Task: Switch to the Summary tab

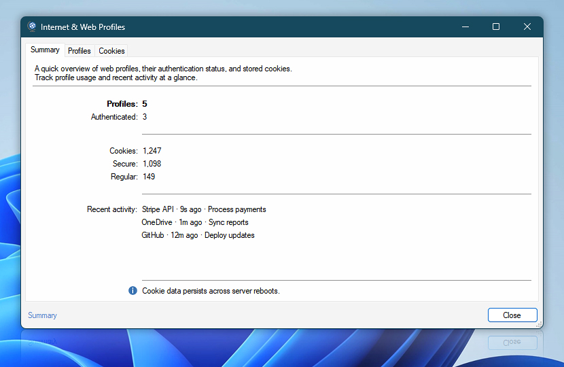Action: 45,50
